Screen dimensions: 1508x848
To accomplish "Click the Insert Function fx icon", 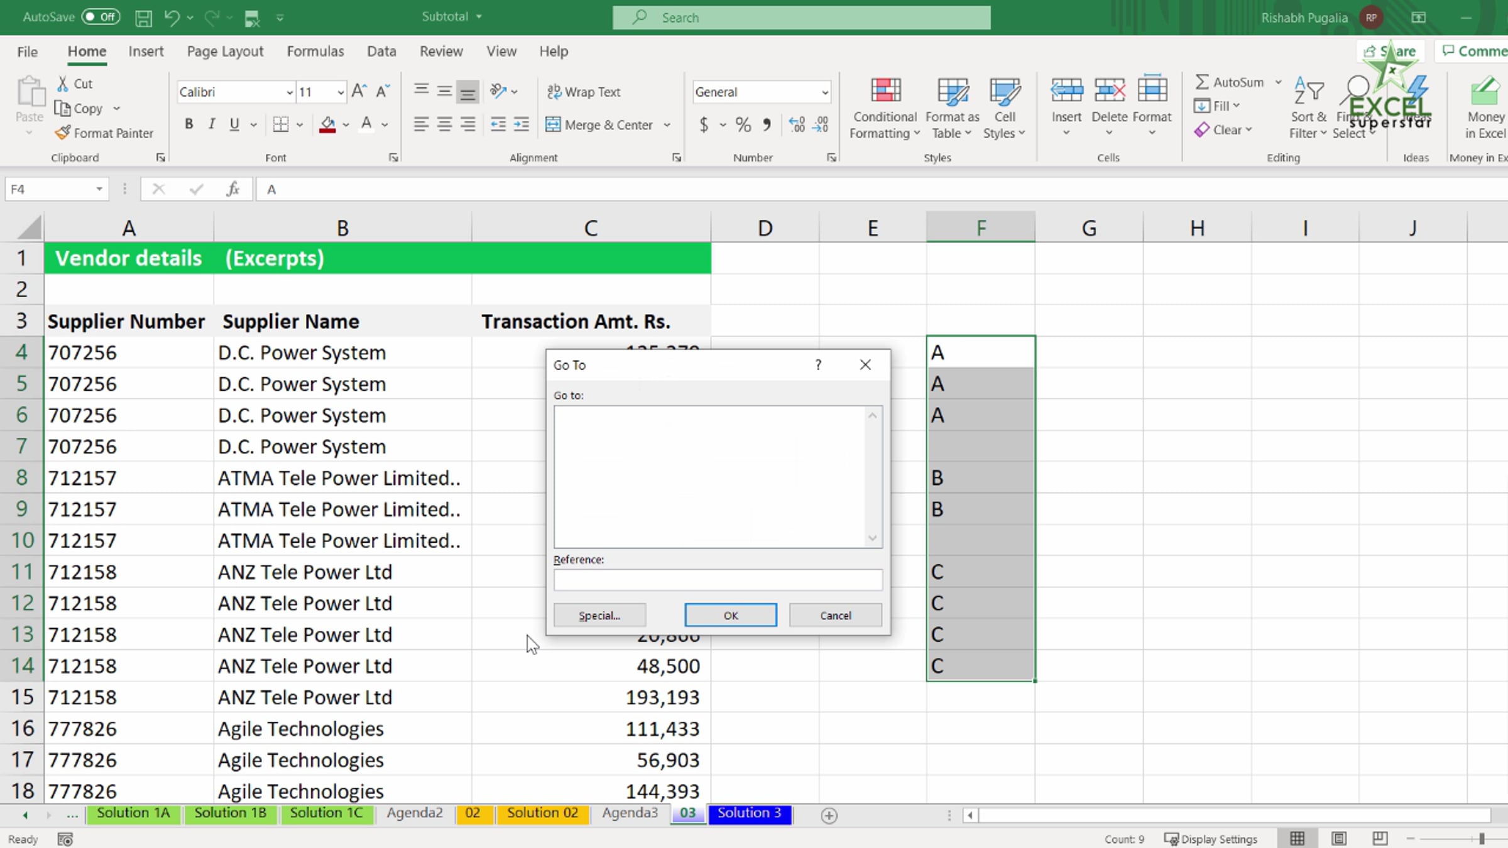I will 232,189.
